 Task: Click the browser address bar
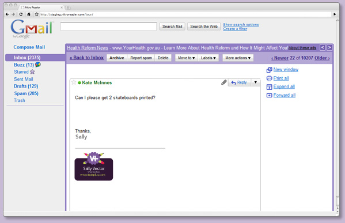pyautogui.click(x=183, y=14)
